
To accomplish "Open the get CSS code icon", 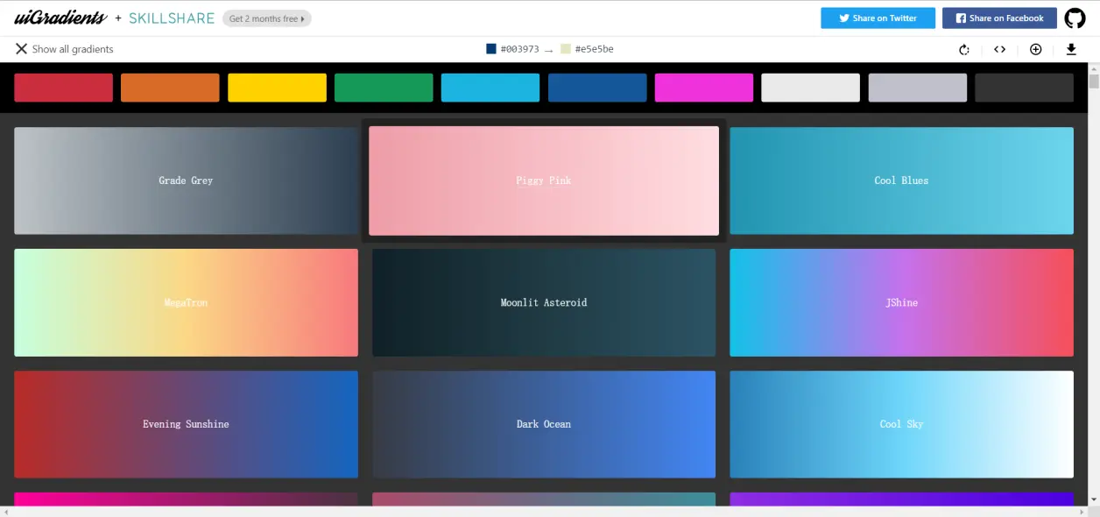I will click(999, 49).
